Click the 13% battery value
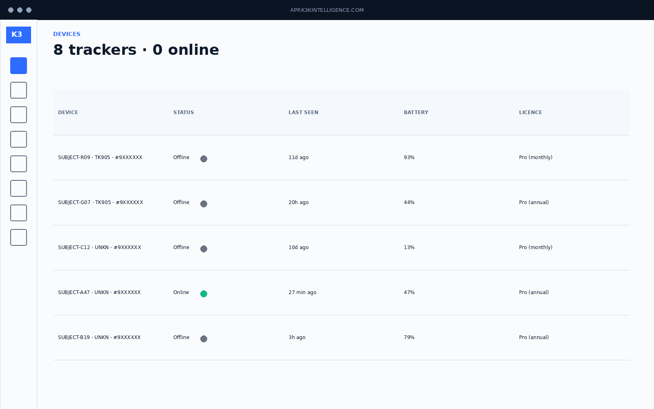 click(409, 247)
